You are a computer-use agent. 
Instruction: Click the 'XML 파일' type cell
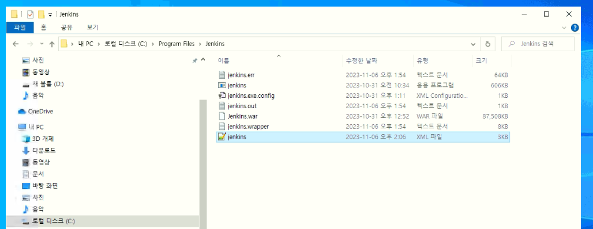coord(429,137)
